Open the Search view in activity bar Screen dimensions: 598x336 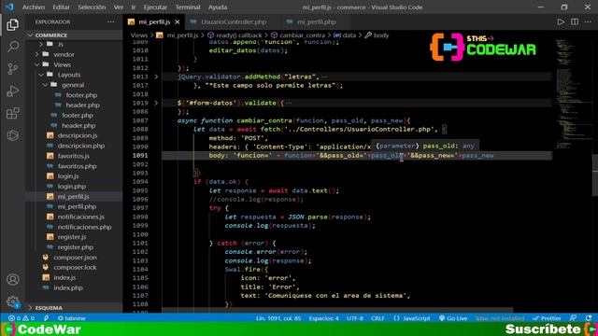pyautogui.click(x=12, y=47)
